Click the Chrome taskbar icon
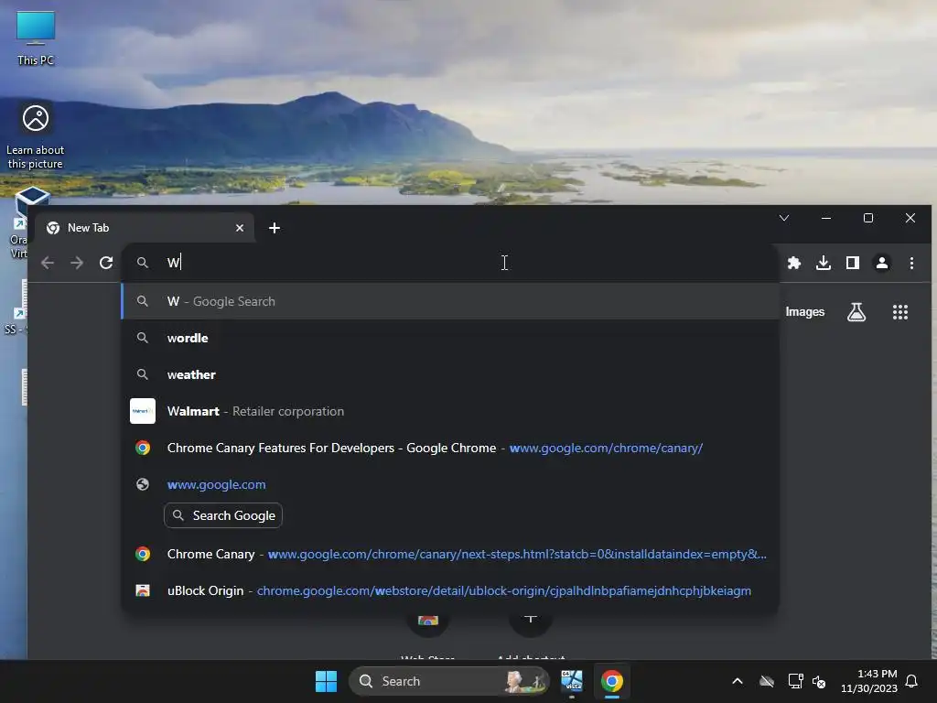The image size is (937, 703). [611, 681]
